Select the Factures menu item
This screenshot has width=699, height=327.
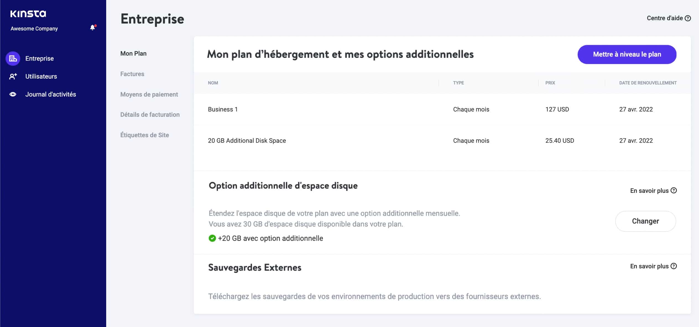pos(132,74)
